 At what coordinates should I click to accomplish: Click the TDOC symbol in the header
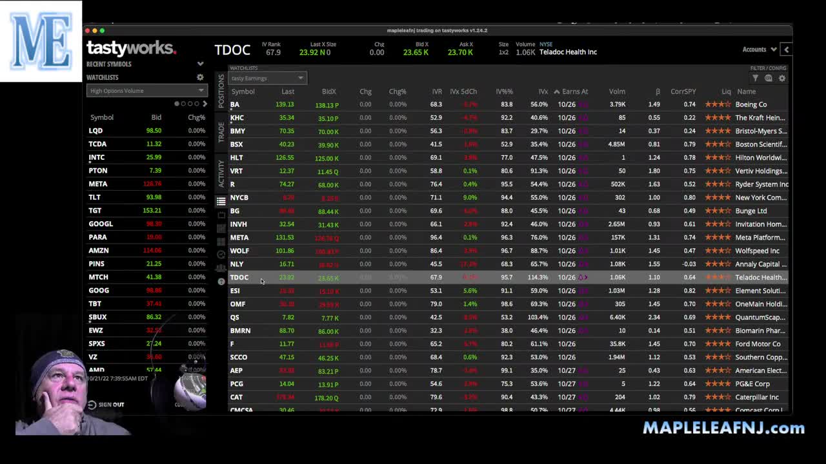[232, 50]
